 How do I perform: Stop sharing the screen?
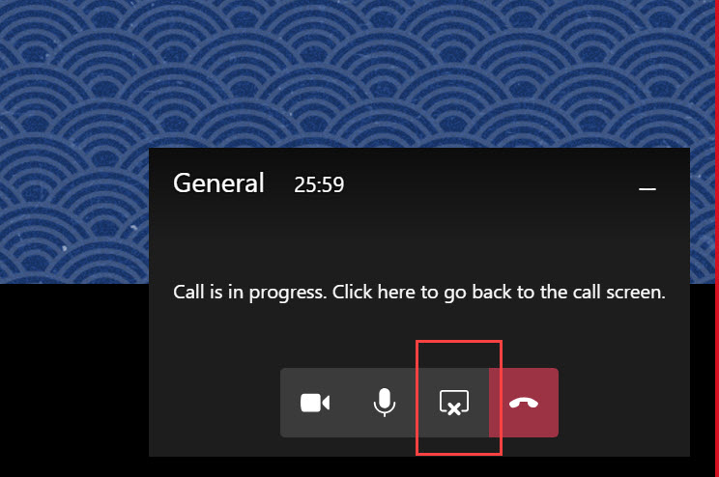click(454, 403)
